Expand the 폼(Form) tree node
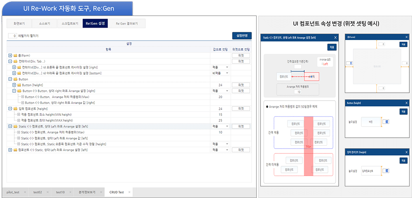Viewport: 412px width, 198px height. pos(10,56)
